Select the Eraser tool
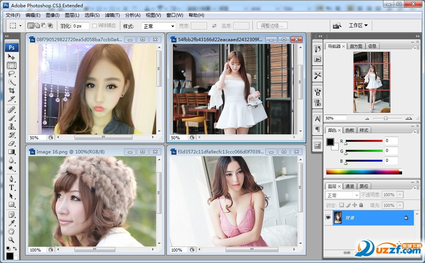Viewport: 425px width, 263px height. pyautogui.click(x=11, y=144)
